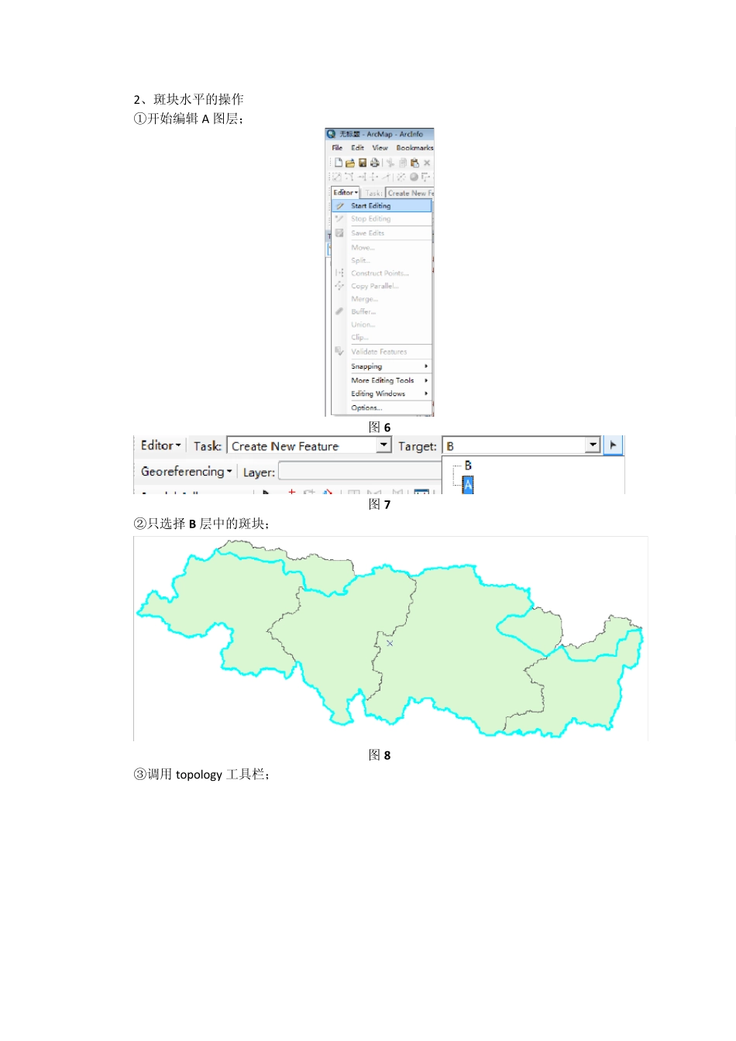
Task: Select Construct Points... menu entry
Action: (381, 273)
